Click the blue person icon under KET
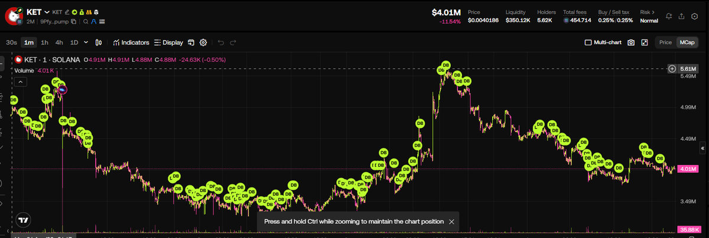Image resolution: width=709 pixels, height=238 pixels. coord(93,22)
